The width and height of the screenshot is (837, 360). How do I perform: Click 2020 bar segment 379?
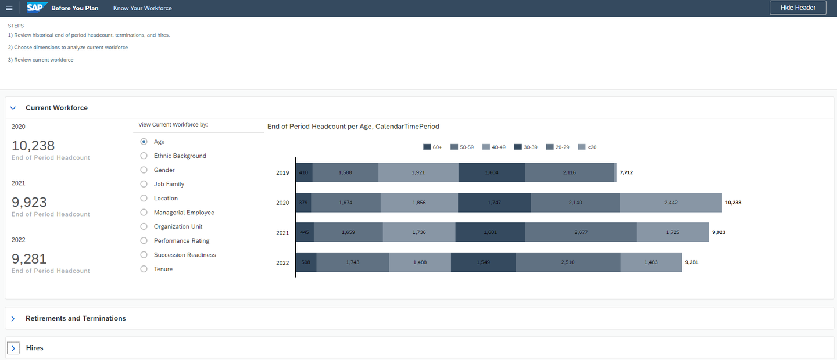click(303, 203)
